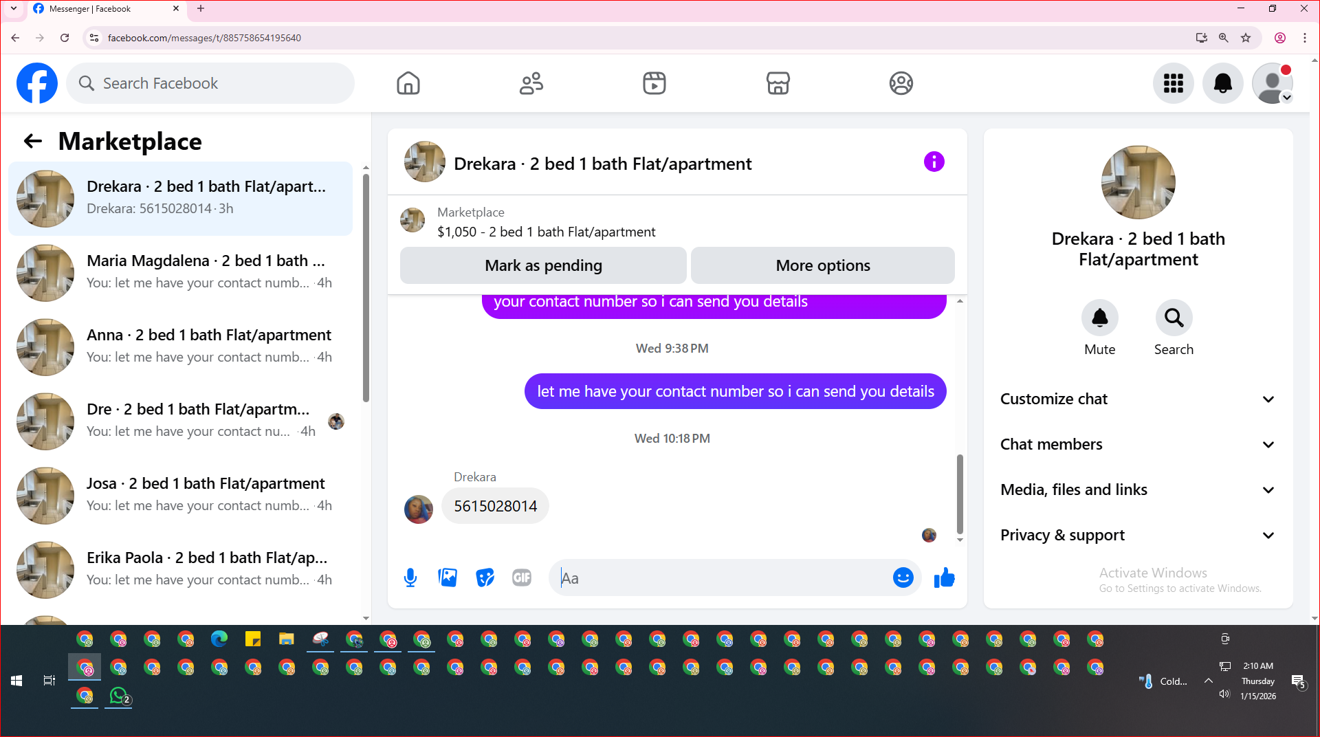Open the Home feed icon

pos(408,83)
